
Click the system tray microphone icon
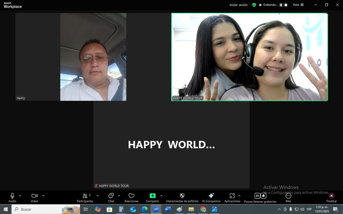(x=291, y=209)
